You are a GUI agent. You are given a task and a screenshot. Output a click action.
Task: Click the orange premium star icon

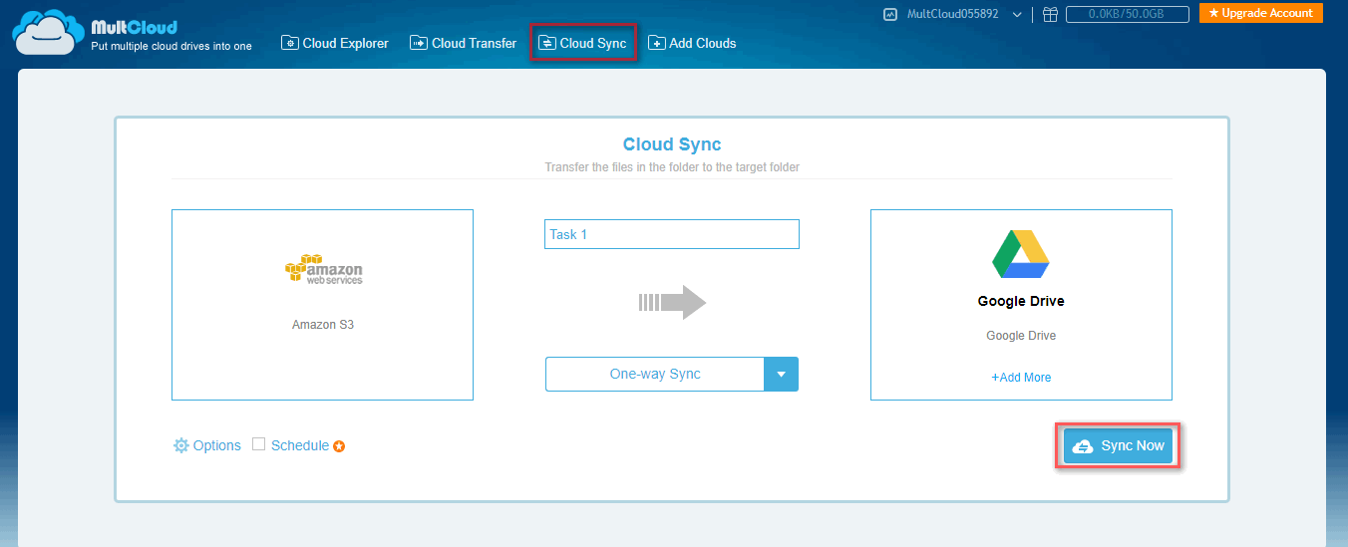(339, 446)
